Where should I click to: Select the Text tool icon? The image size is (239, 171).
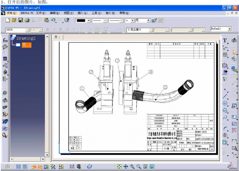pyautogui.click(x=225, y=40)
